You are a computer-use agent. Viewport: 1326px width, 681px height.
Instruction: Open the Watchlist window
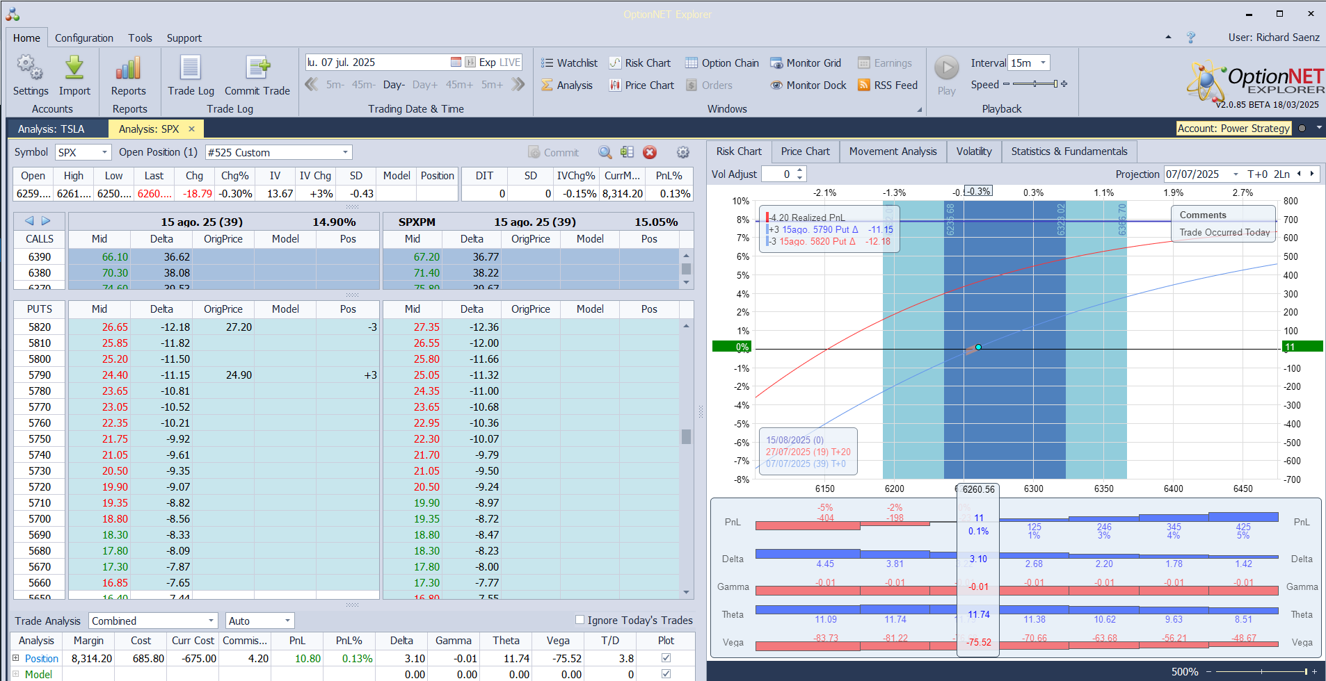point(569,63)
